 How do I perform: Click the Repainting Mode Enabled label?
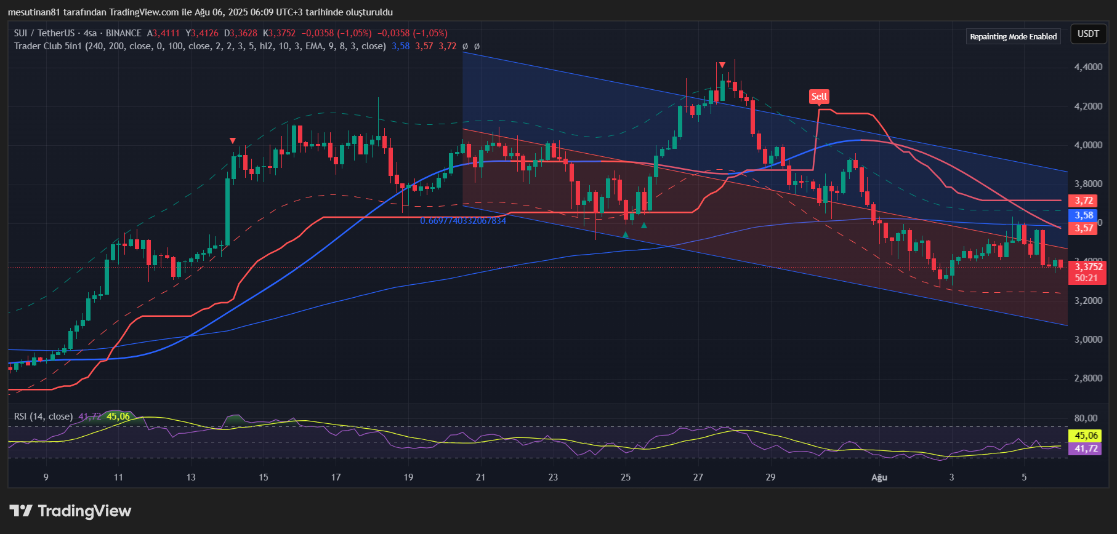tap(1013, 37)
